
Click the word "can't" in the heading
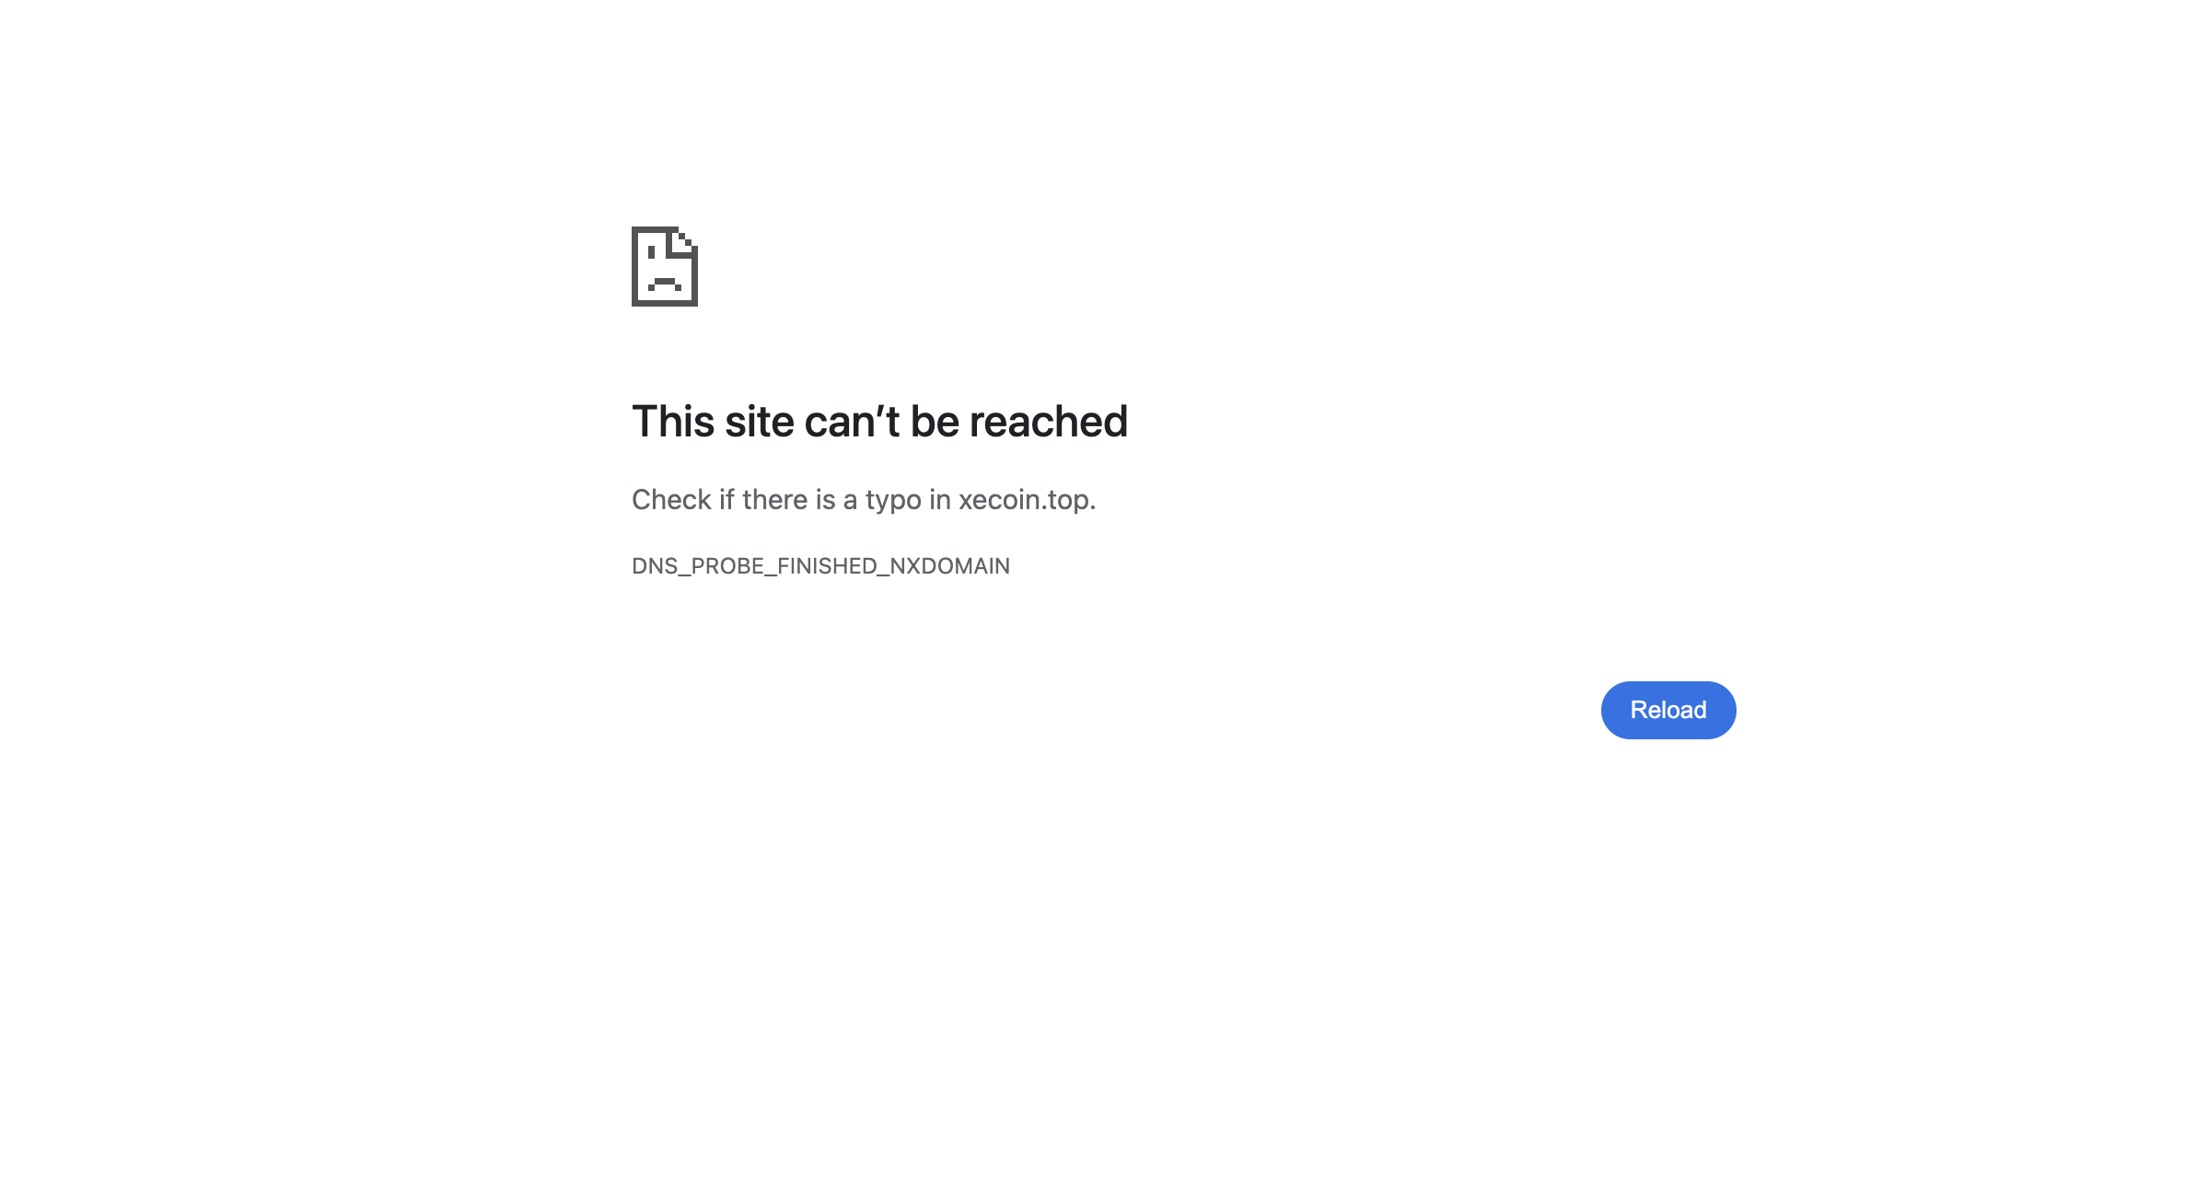pos(852,422)
